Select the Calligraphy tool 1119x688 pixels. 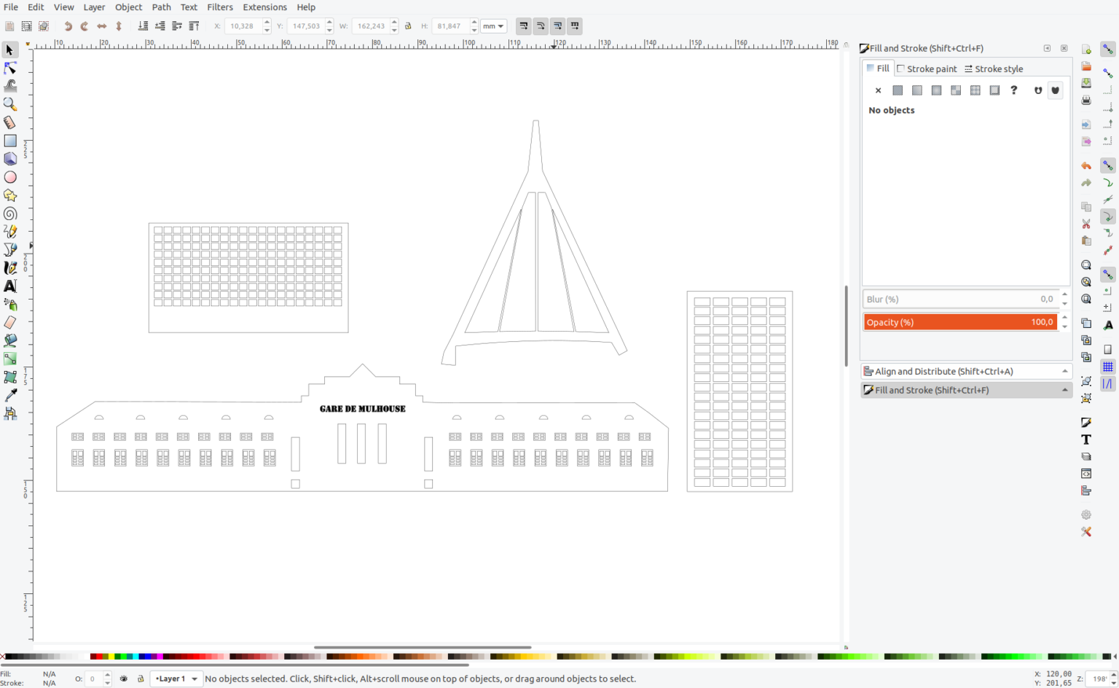point(10,268)
